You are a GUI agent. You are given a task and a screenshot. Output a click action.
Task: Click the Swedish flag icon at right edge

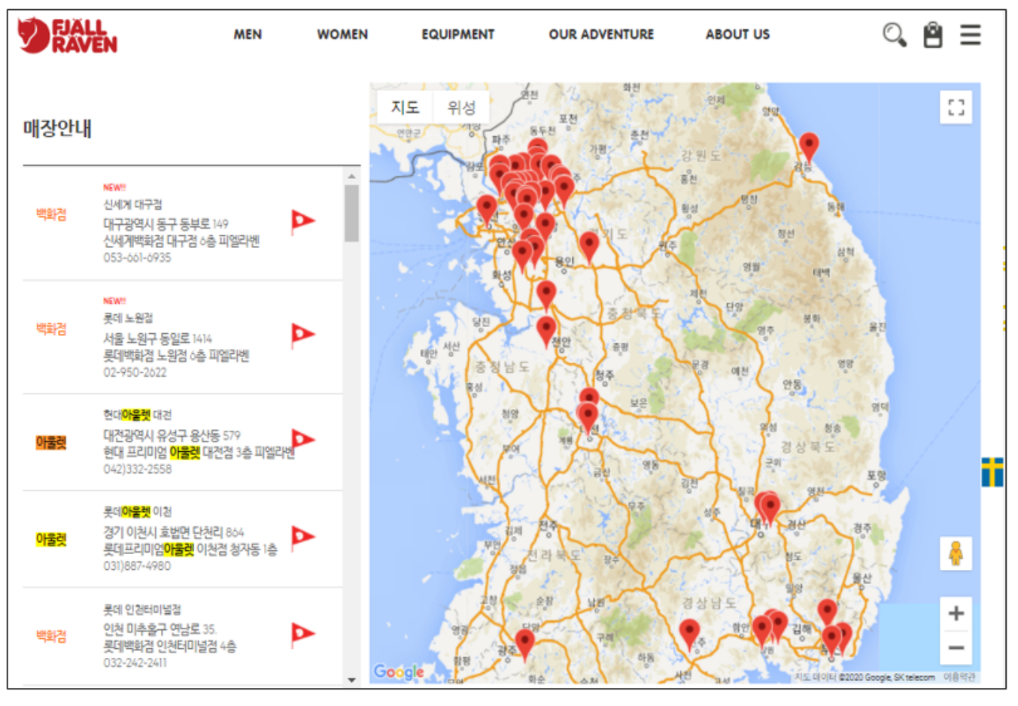coord(992,473)
